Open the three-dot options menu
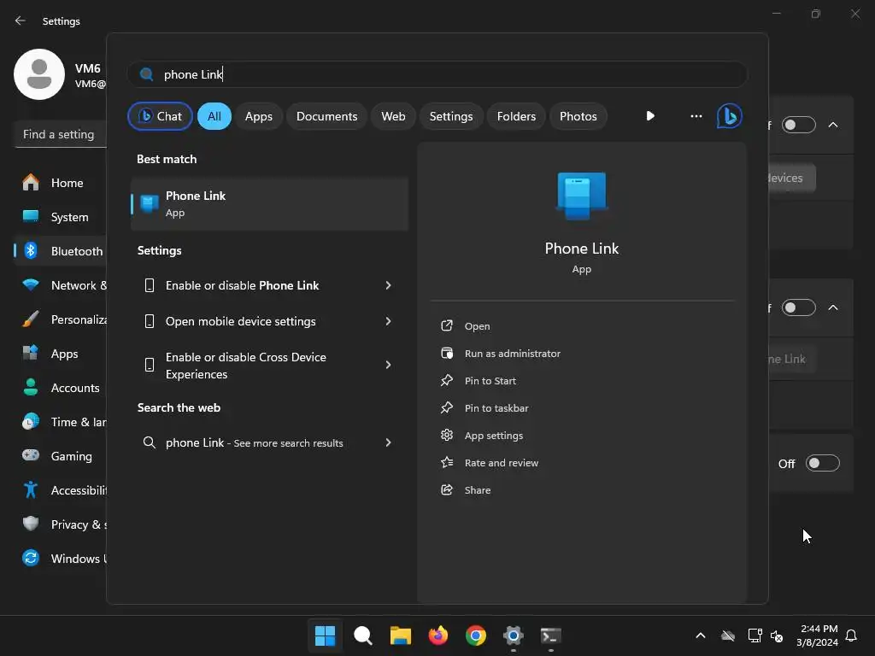The height and width of the screenshot is (656, 875). [x=696, y=116]
